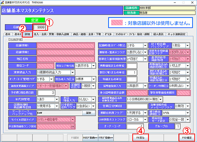
Task: Open the 個人委託 tab
Action: click(x=158, y=34)
